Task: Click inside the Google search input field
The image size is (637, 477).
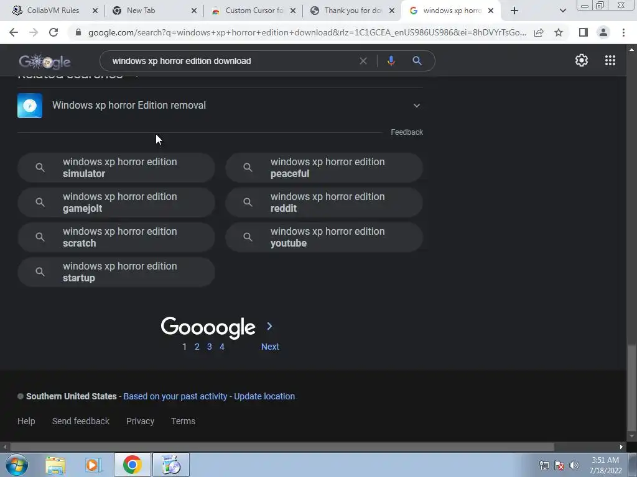Action: point(231,61)
